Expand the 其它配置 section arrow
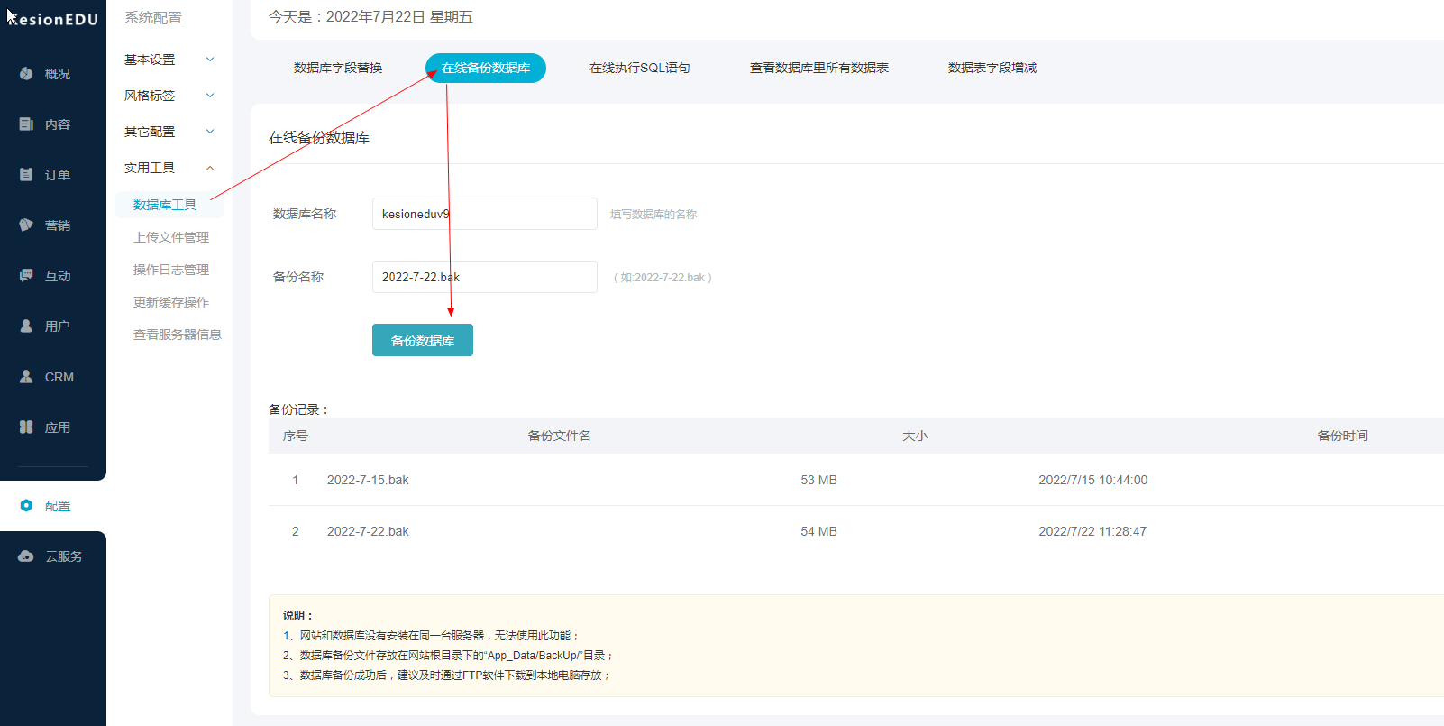The image size is (1444, 726). point(210,132)
